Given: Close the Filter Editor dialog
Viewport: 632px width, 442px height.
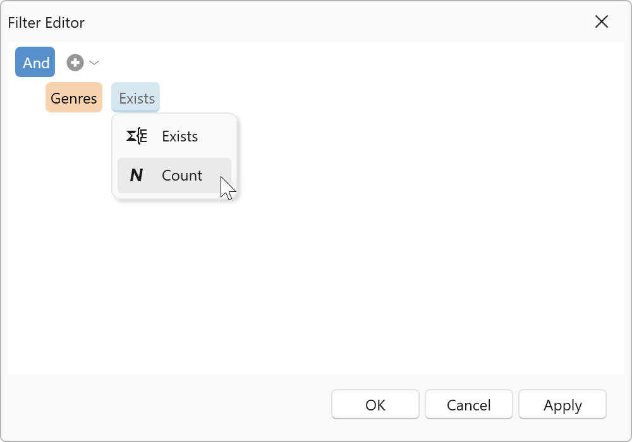Looking at the screenshot, I should click(x=602, y=21).
